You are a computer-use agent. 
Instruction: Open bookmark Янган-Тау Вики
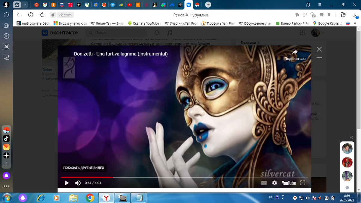coord(107,23)
